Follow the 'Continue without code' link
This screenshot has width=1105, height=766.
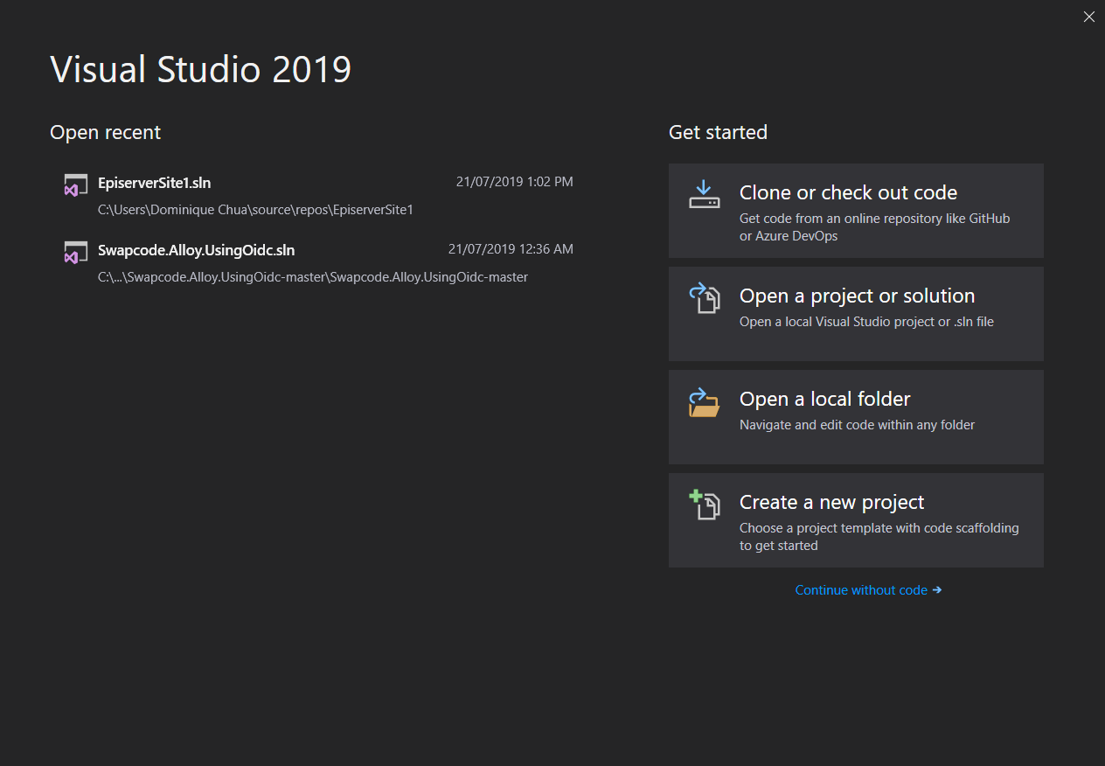861,590
